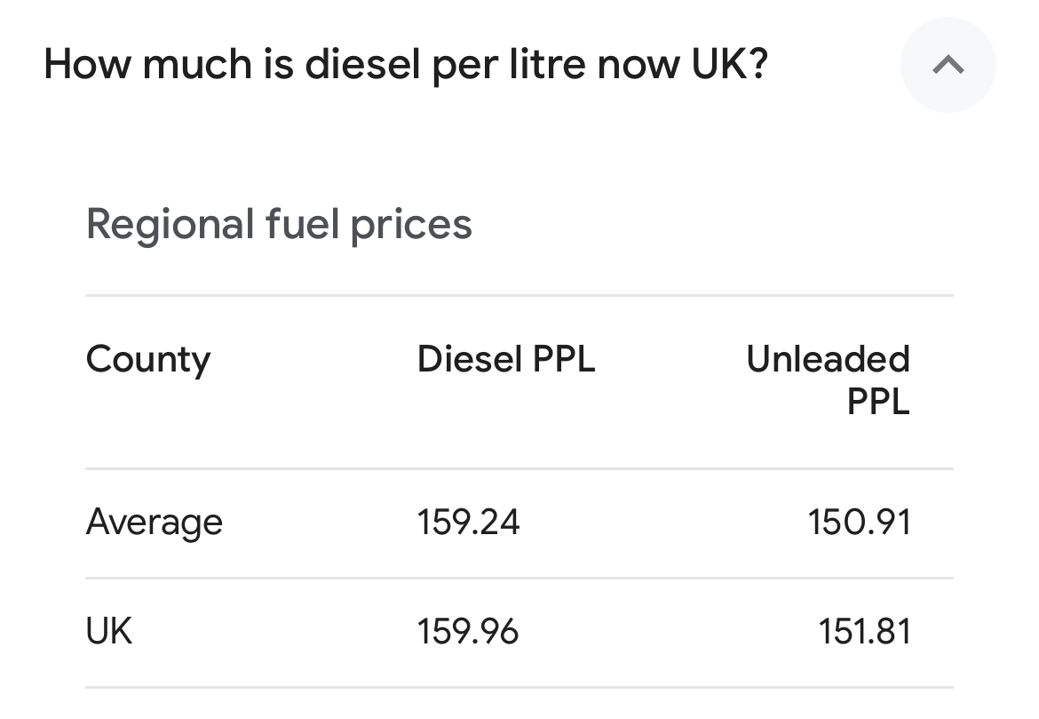This screenshot has width=1039, height=719.
Task: Click the empty space between UK and 159.96
Action: coord(275,632)
